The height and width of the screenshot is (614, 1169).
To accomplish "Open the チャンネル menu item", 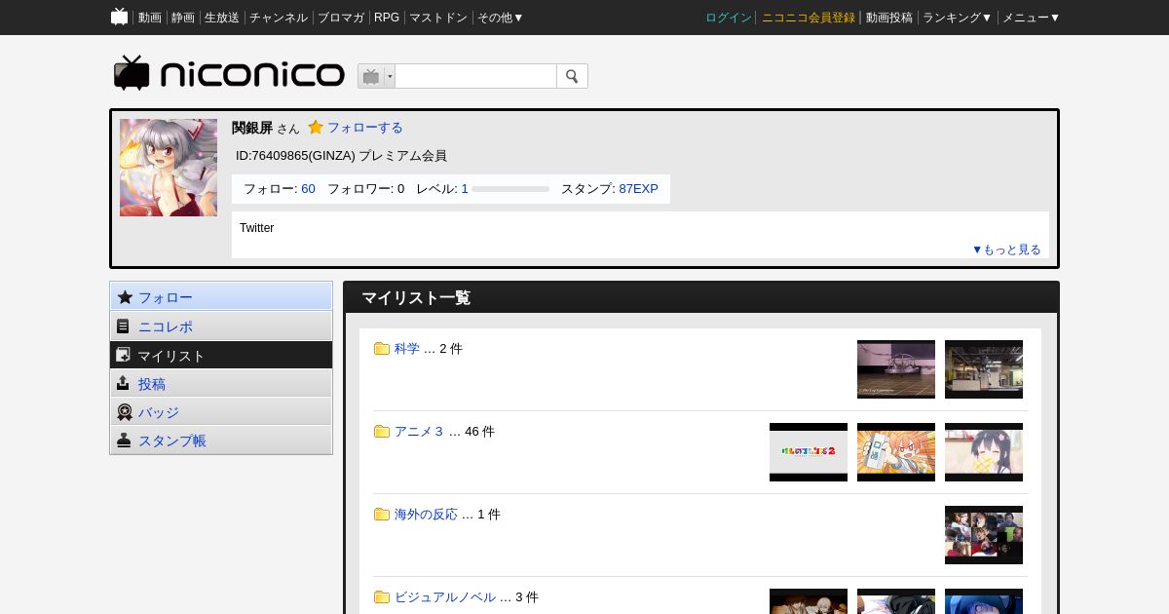I will point(279,18).
